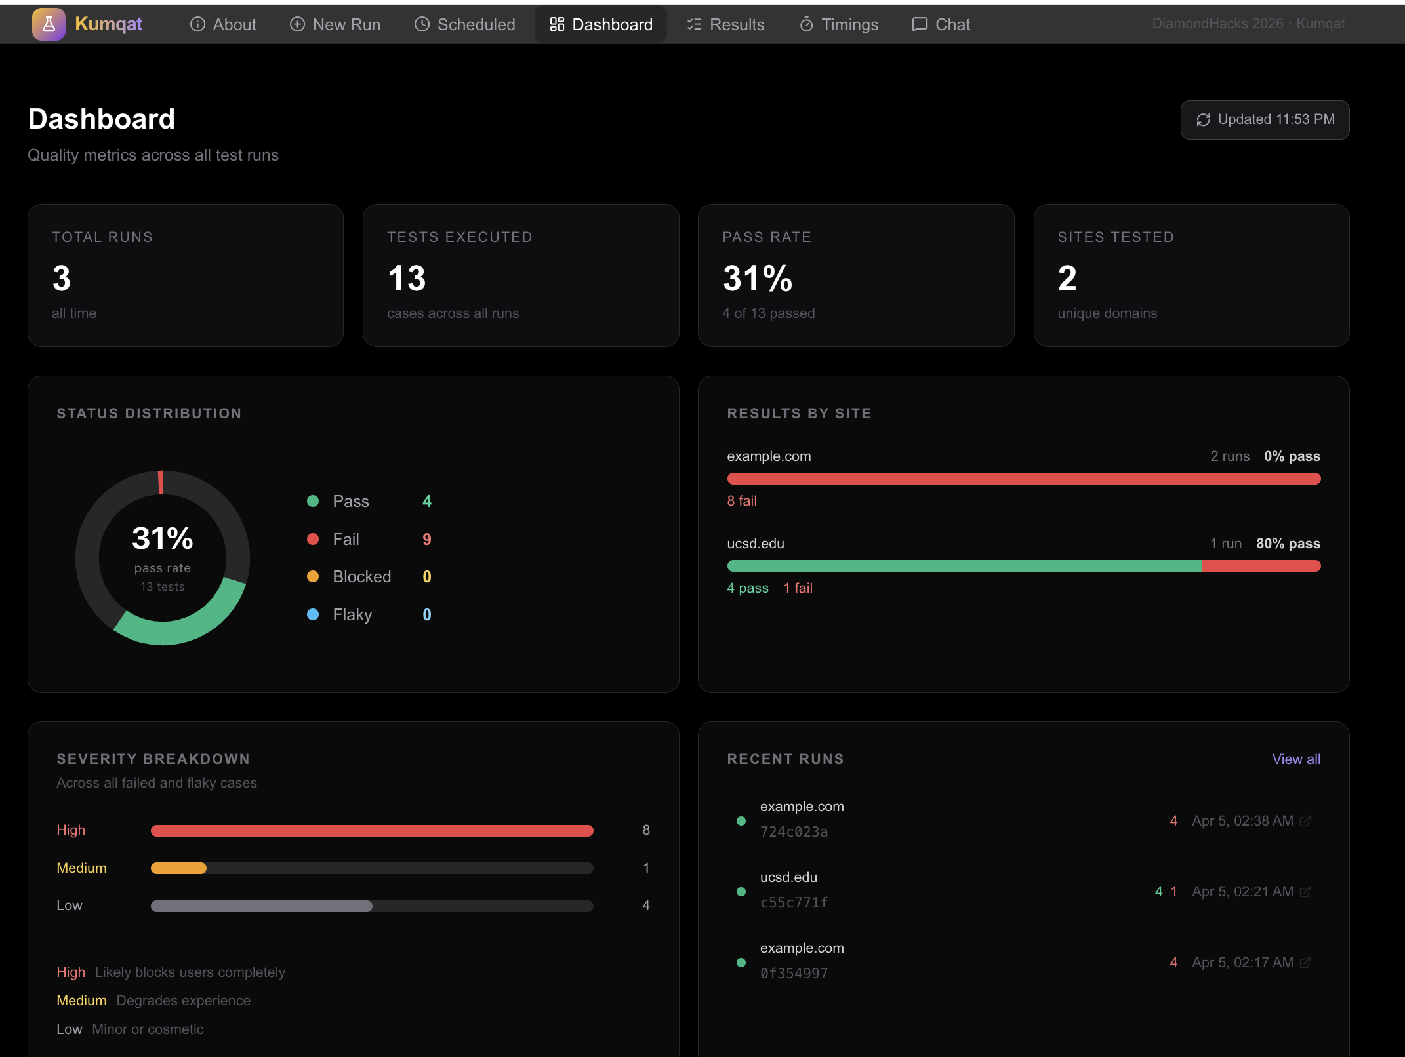Click the 31% pass rate donut chart
The height and width of the screenshot is (1057, 1405).
[163, 557]
